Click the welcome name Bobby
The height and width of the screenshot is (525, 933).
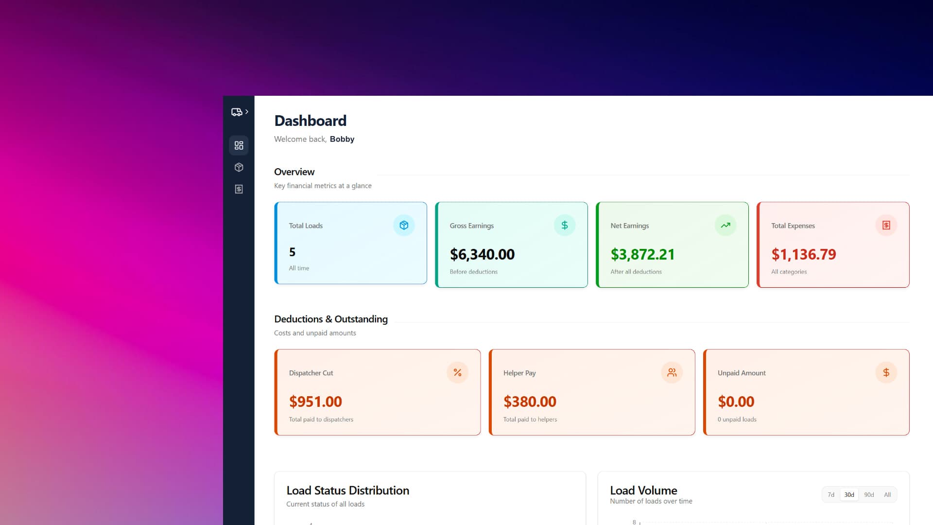pyautogui.click(x=342, y=139)
